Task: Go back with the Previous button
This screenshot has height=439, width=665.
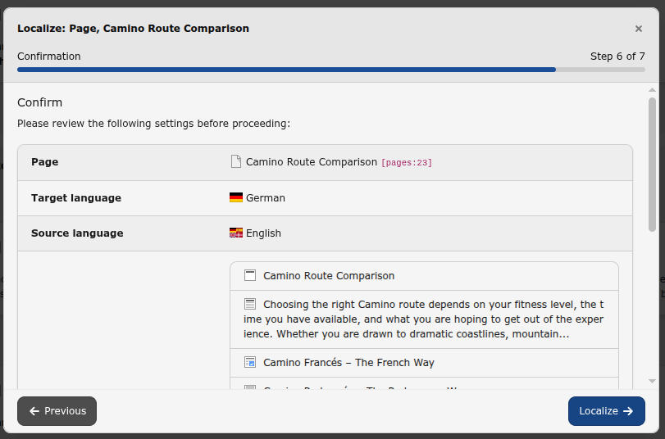Action: pos(57,411)
